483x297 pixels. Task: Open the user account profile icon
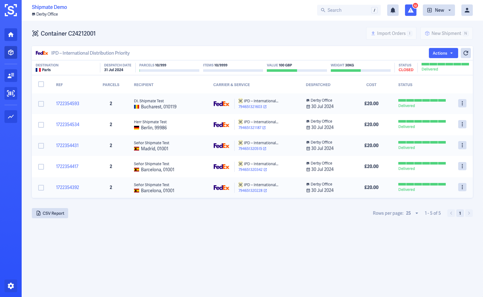coord(467,10)
